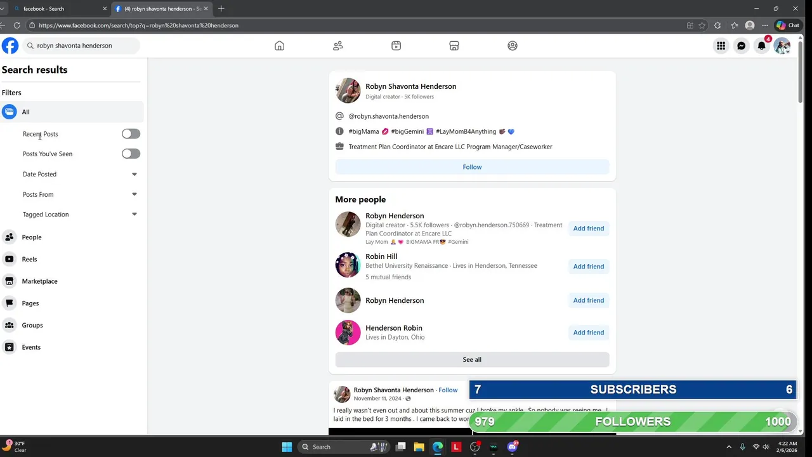Add Robin Hill as friend
Screen dimensions: 812x457
tap(589, 267)
